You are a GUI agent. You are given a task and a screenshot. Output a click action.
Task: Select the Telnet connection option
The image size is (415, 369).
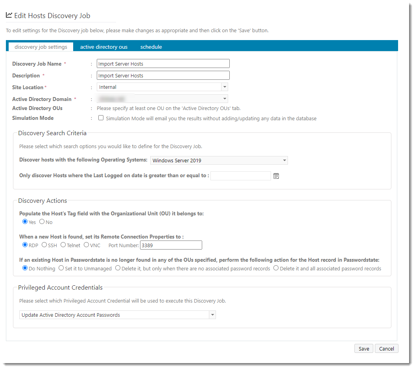coord(63,245)
